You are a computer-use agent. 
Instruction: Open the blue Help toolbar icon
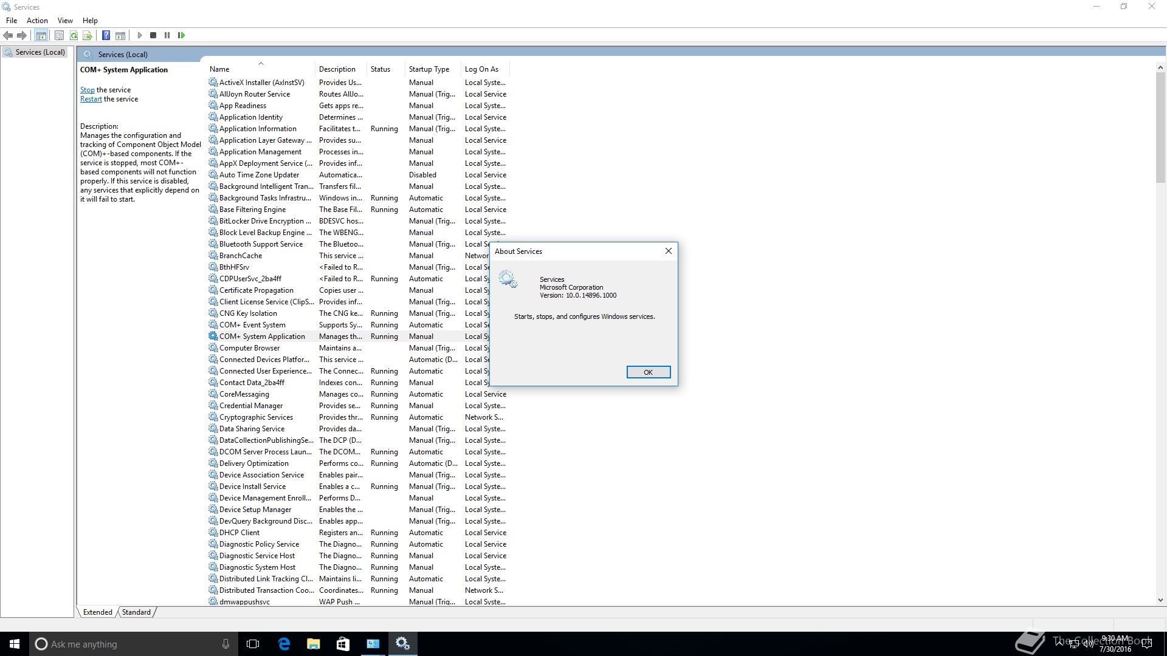[106, 35]
